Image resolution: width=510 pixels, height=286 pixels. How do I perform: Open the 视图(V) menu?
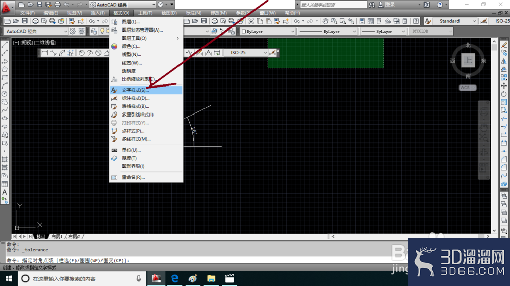coord(74,13)
